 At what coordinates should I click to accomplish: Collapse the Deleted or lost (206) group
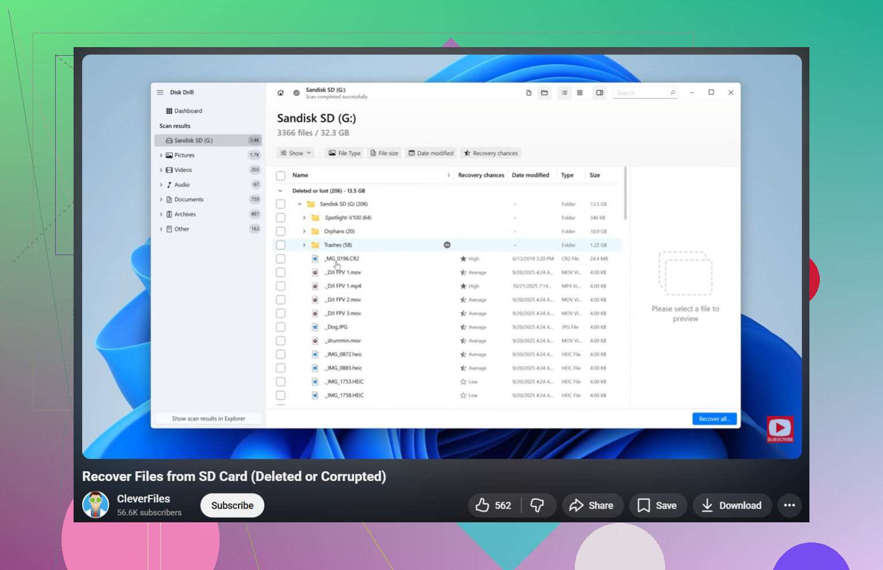pyautogui.click(x=281, y=191)
